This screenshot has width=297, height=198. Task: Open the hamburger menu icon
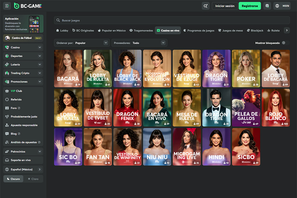[7, 6]
